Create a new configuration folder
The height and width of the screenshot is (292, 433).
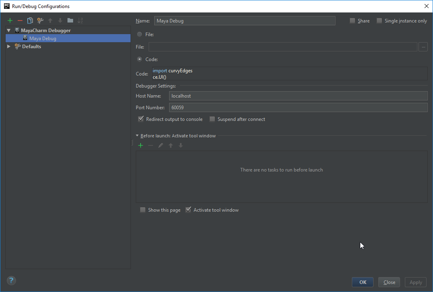click(x=70, y=20)
